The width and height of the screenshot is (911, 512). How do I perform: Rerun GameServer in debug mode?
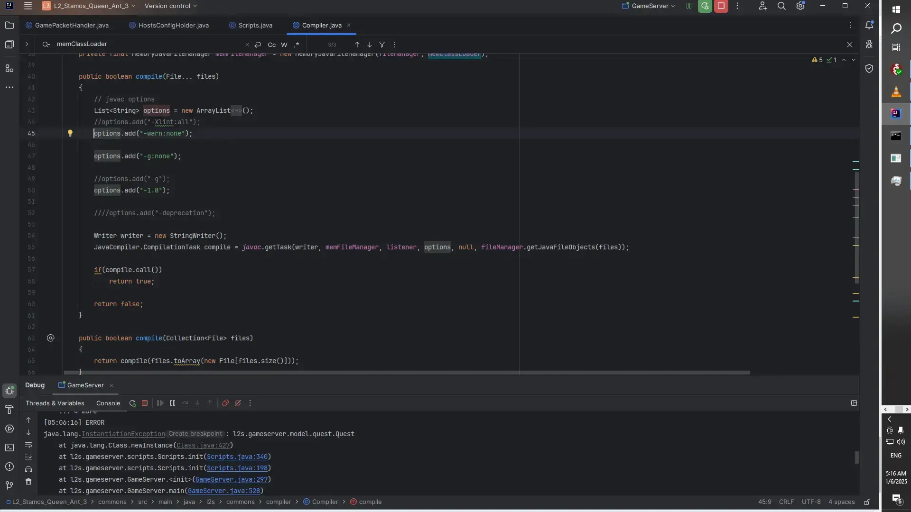coord(705,6)
